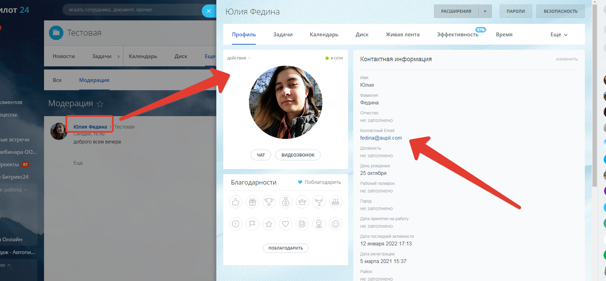Expand the Еще menu in profile tabs
606x281 pixels.
pos(559,35)
